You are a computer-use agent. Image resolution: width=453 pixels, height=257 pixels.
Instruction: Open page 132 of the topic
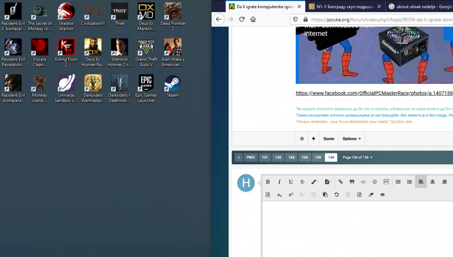(x=278, y=157)
